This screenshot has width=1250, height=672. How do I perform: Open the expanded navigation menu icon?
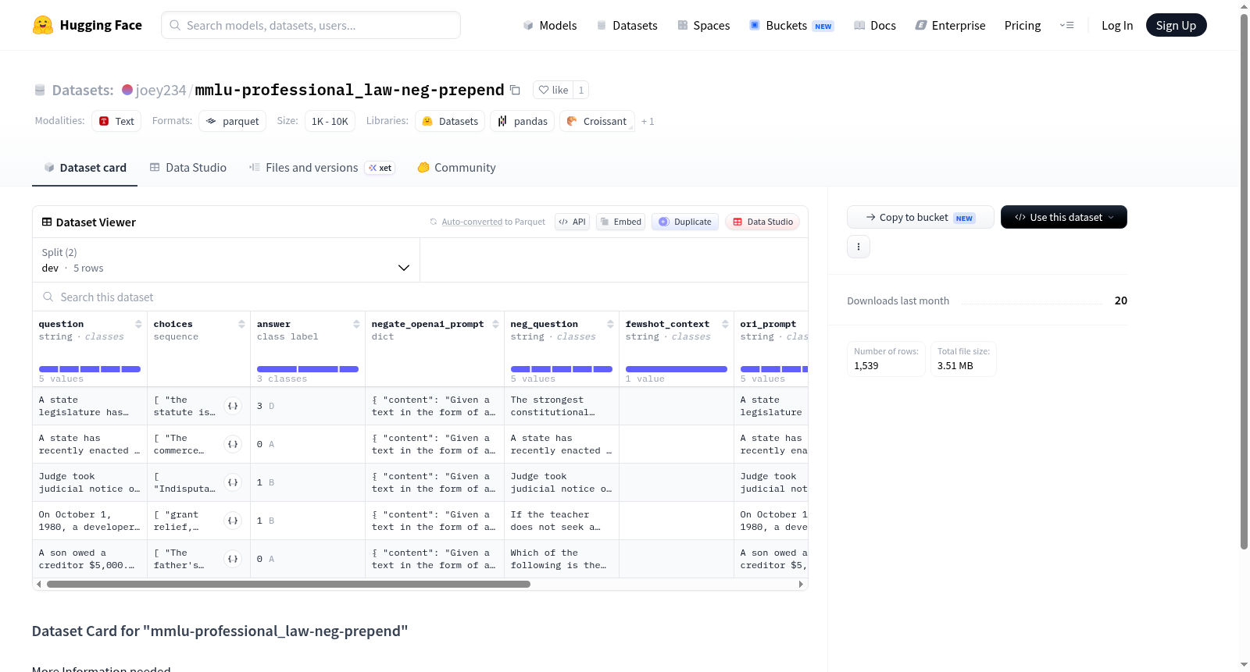pos(1066,25)
